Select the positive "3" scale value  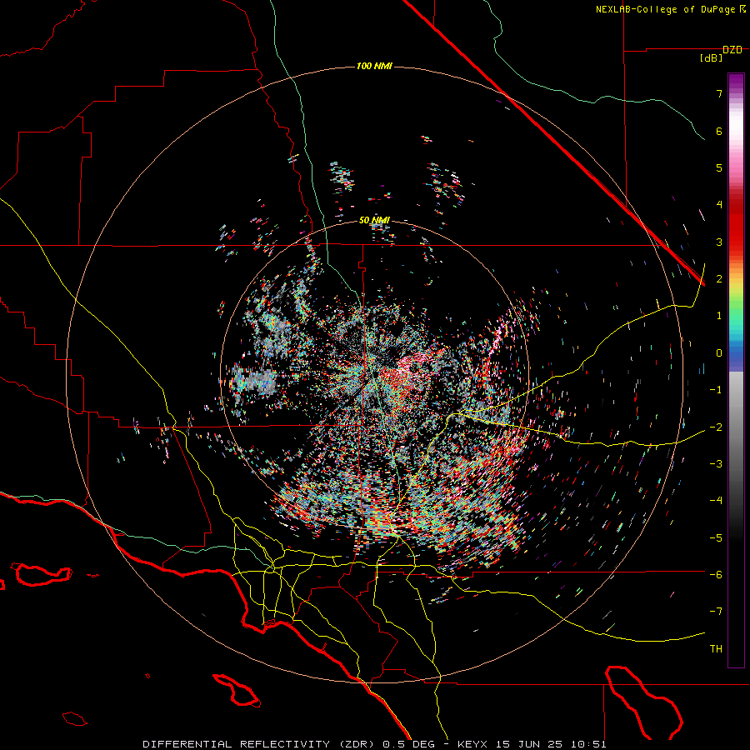719,242
